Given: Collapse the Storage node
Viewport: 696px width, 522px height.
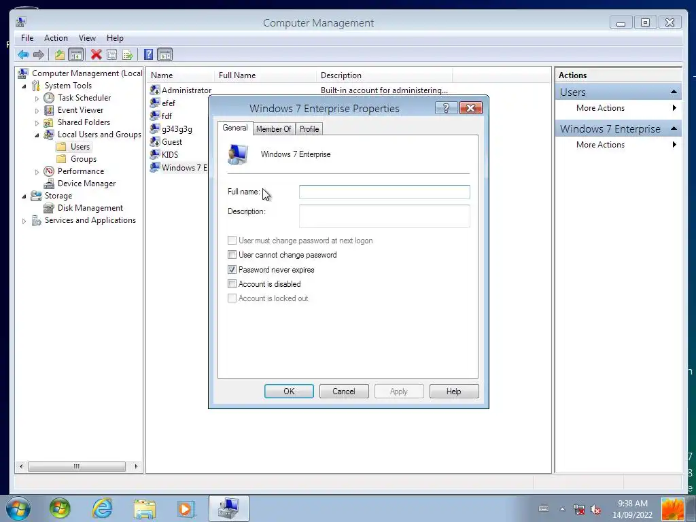Looking at the screenshot, I should pos(24,196).
